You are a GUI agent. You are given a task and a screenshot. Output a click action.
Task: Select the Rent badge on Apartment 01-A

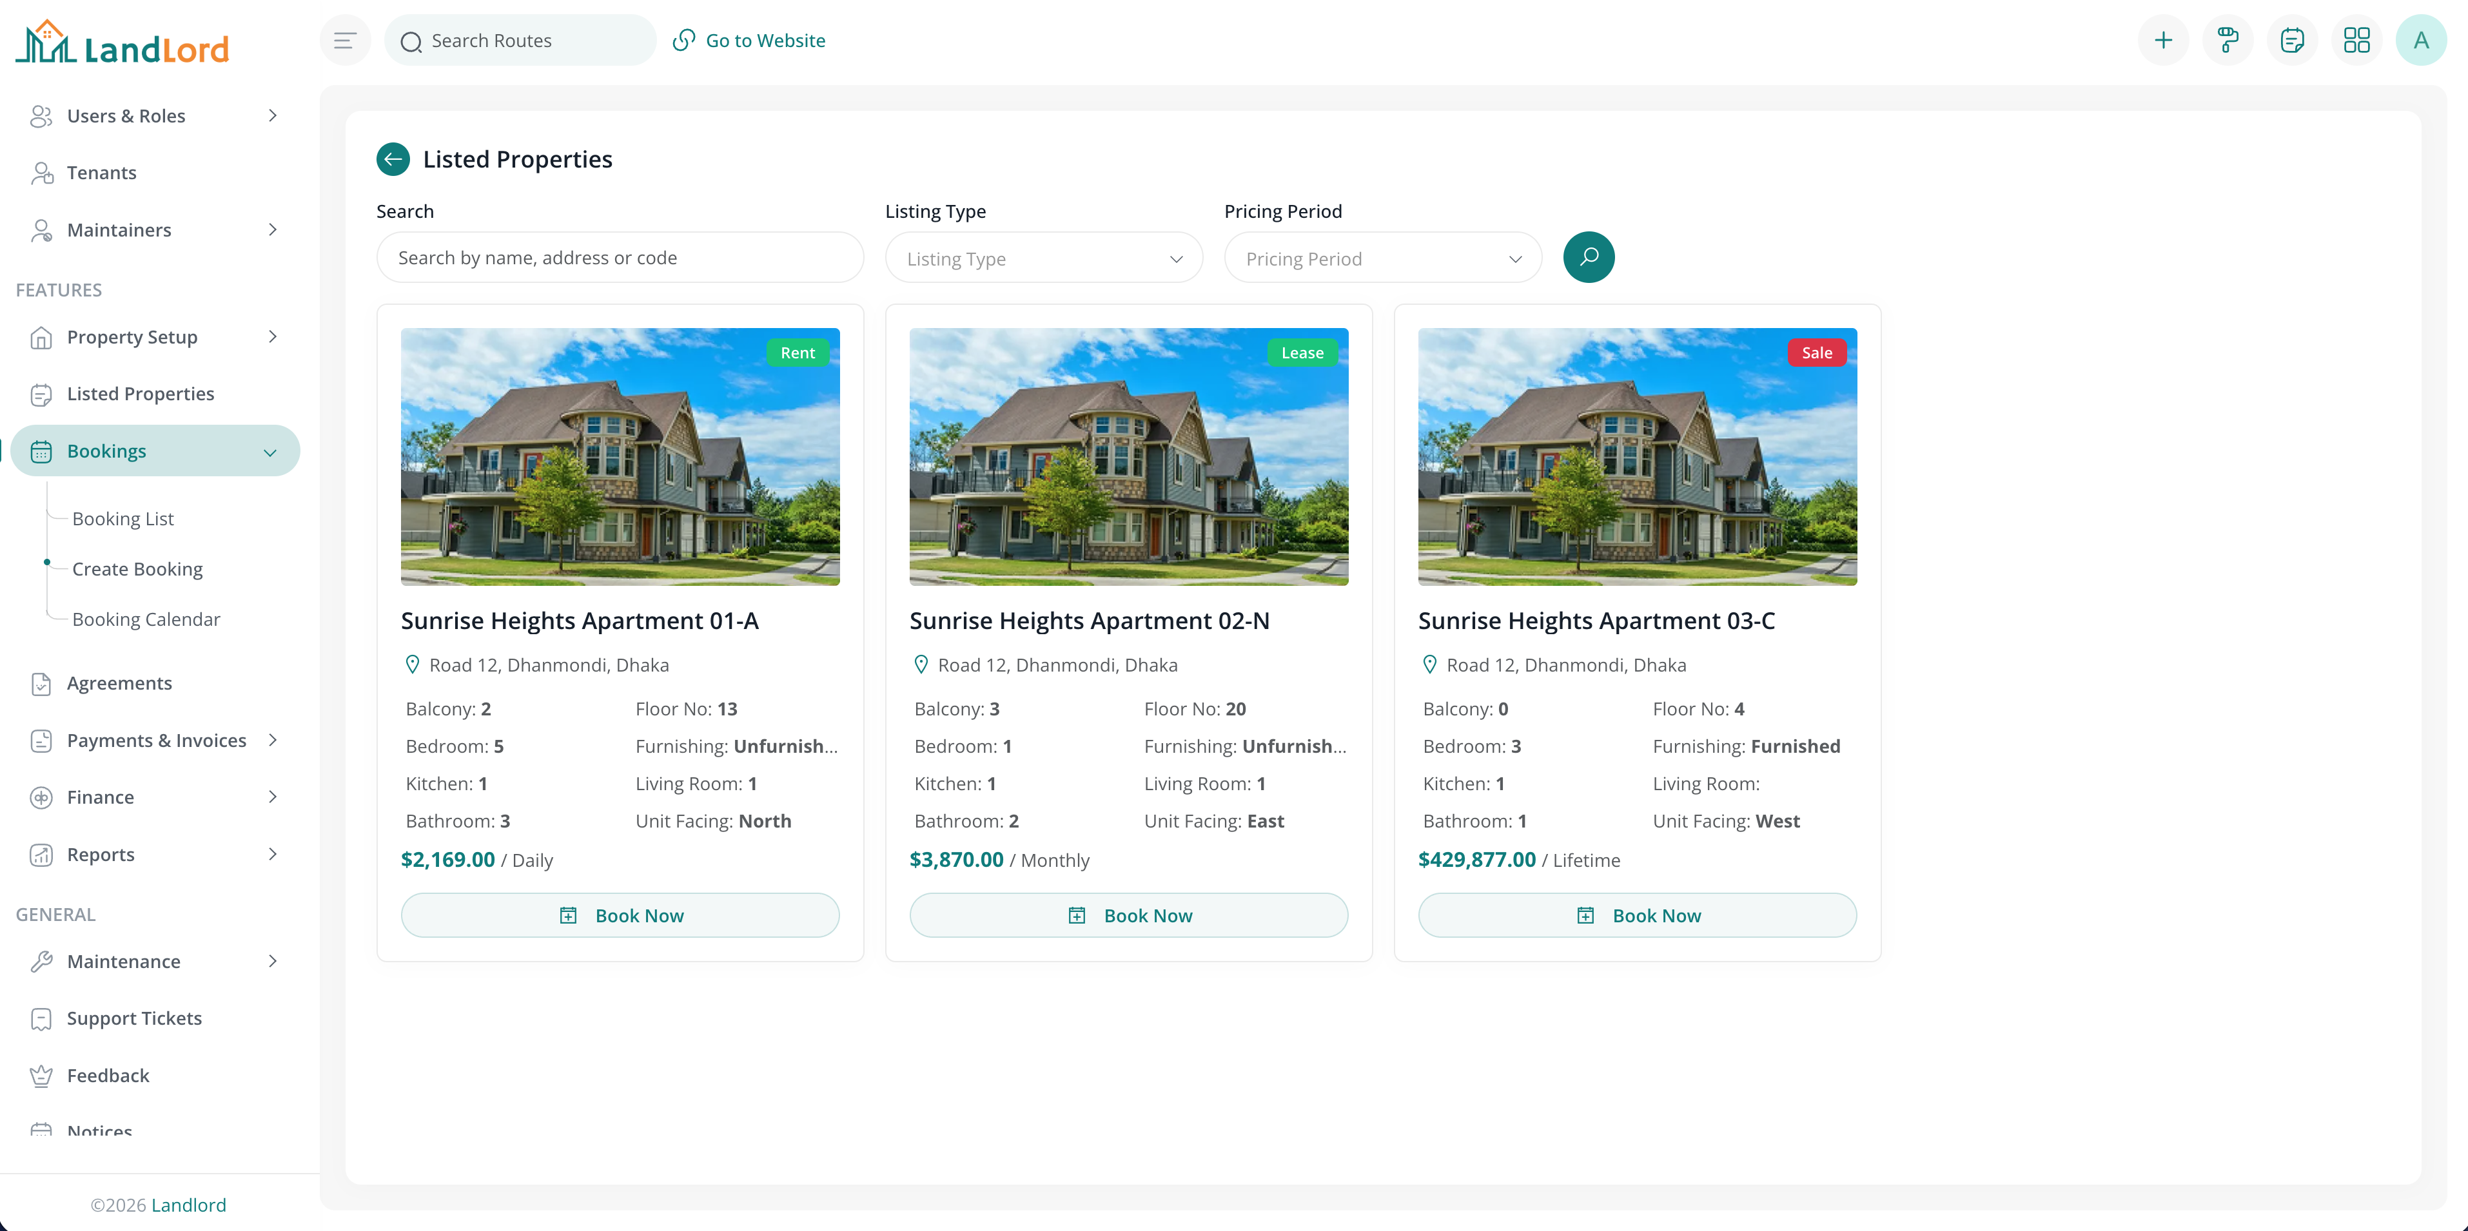797,353
